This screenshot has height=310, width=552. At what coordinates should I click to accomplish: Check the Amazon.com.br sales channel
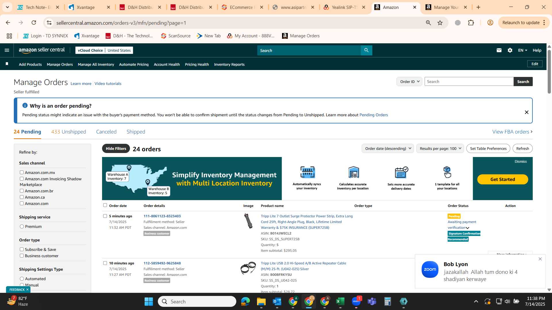(22, 191)
